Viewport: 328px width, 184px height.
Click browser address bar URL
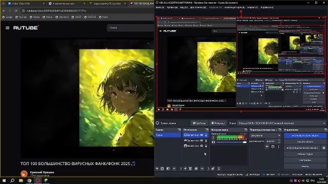click(56, 11)
